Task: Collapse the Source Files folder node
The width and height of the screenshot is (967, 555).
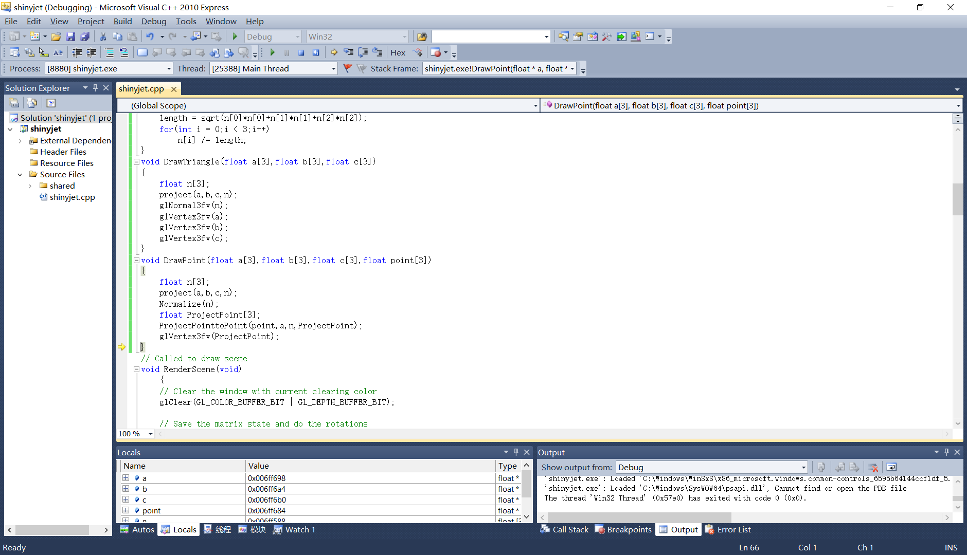Action: tap(20, 175)
